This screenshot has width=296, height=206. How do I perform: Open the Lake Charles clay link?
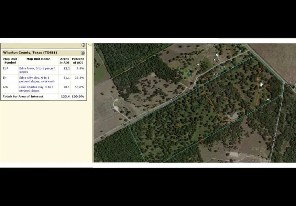click(36, 89)
